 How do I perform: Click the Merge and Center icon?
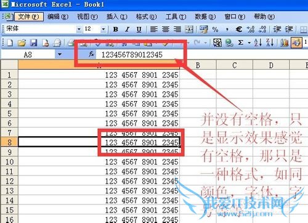coord(189,30)
